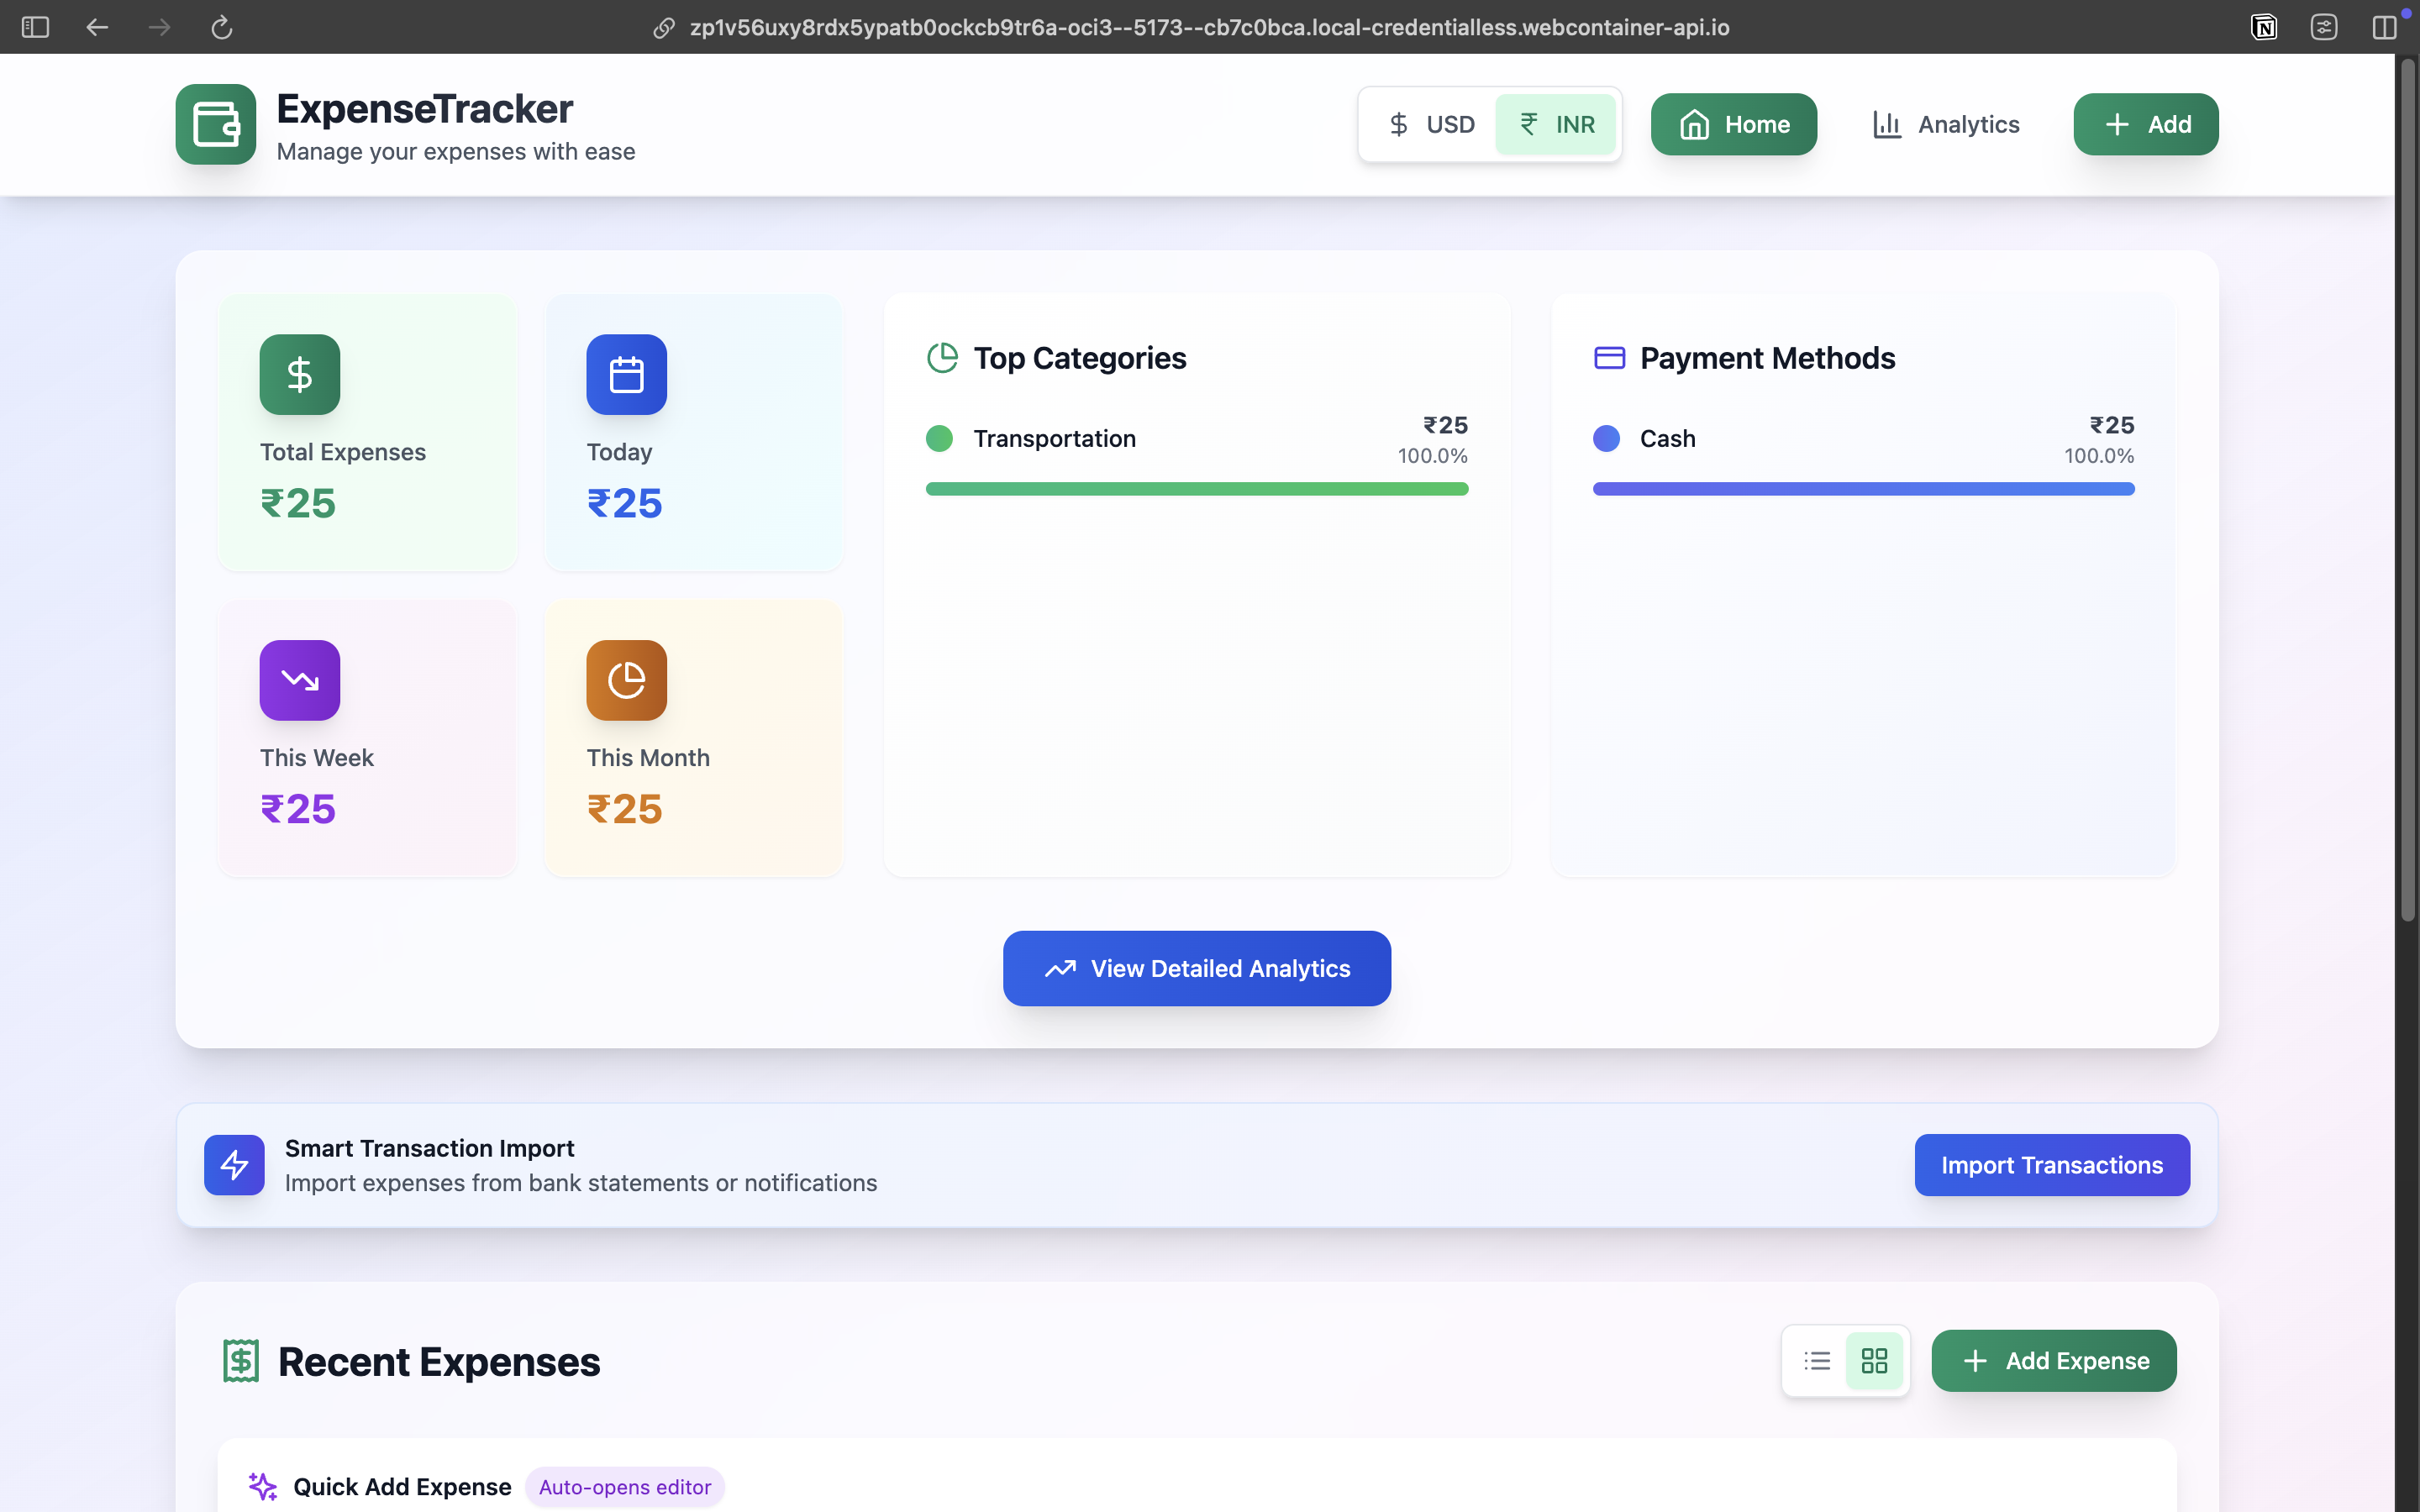Click the Notion extension icon in browser toolbar

2264,27
